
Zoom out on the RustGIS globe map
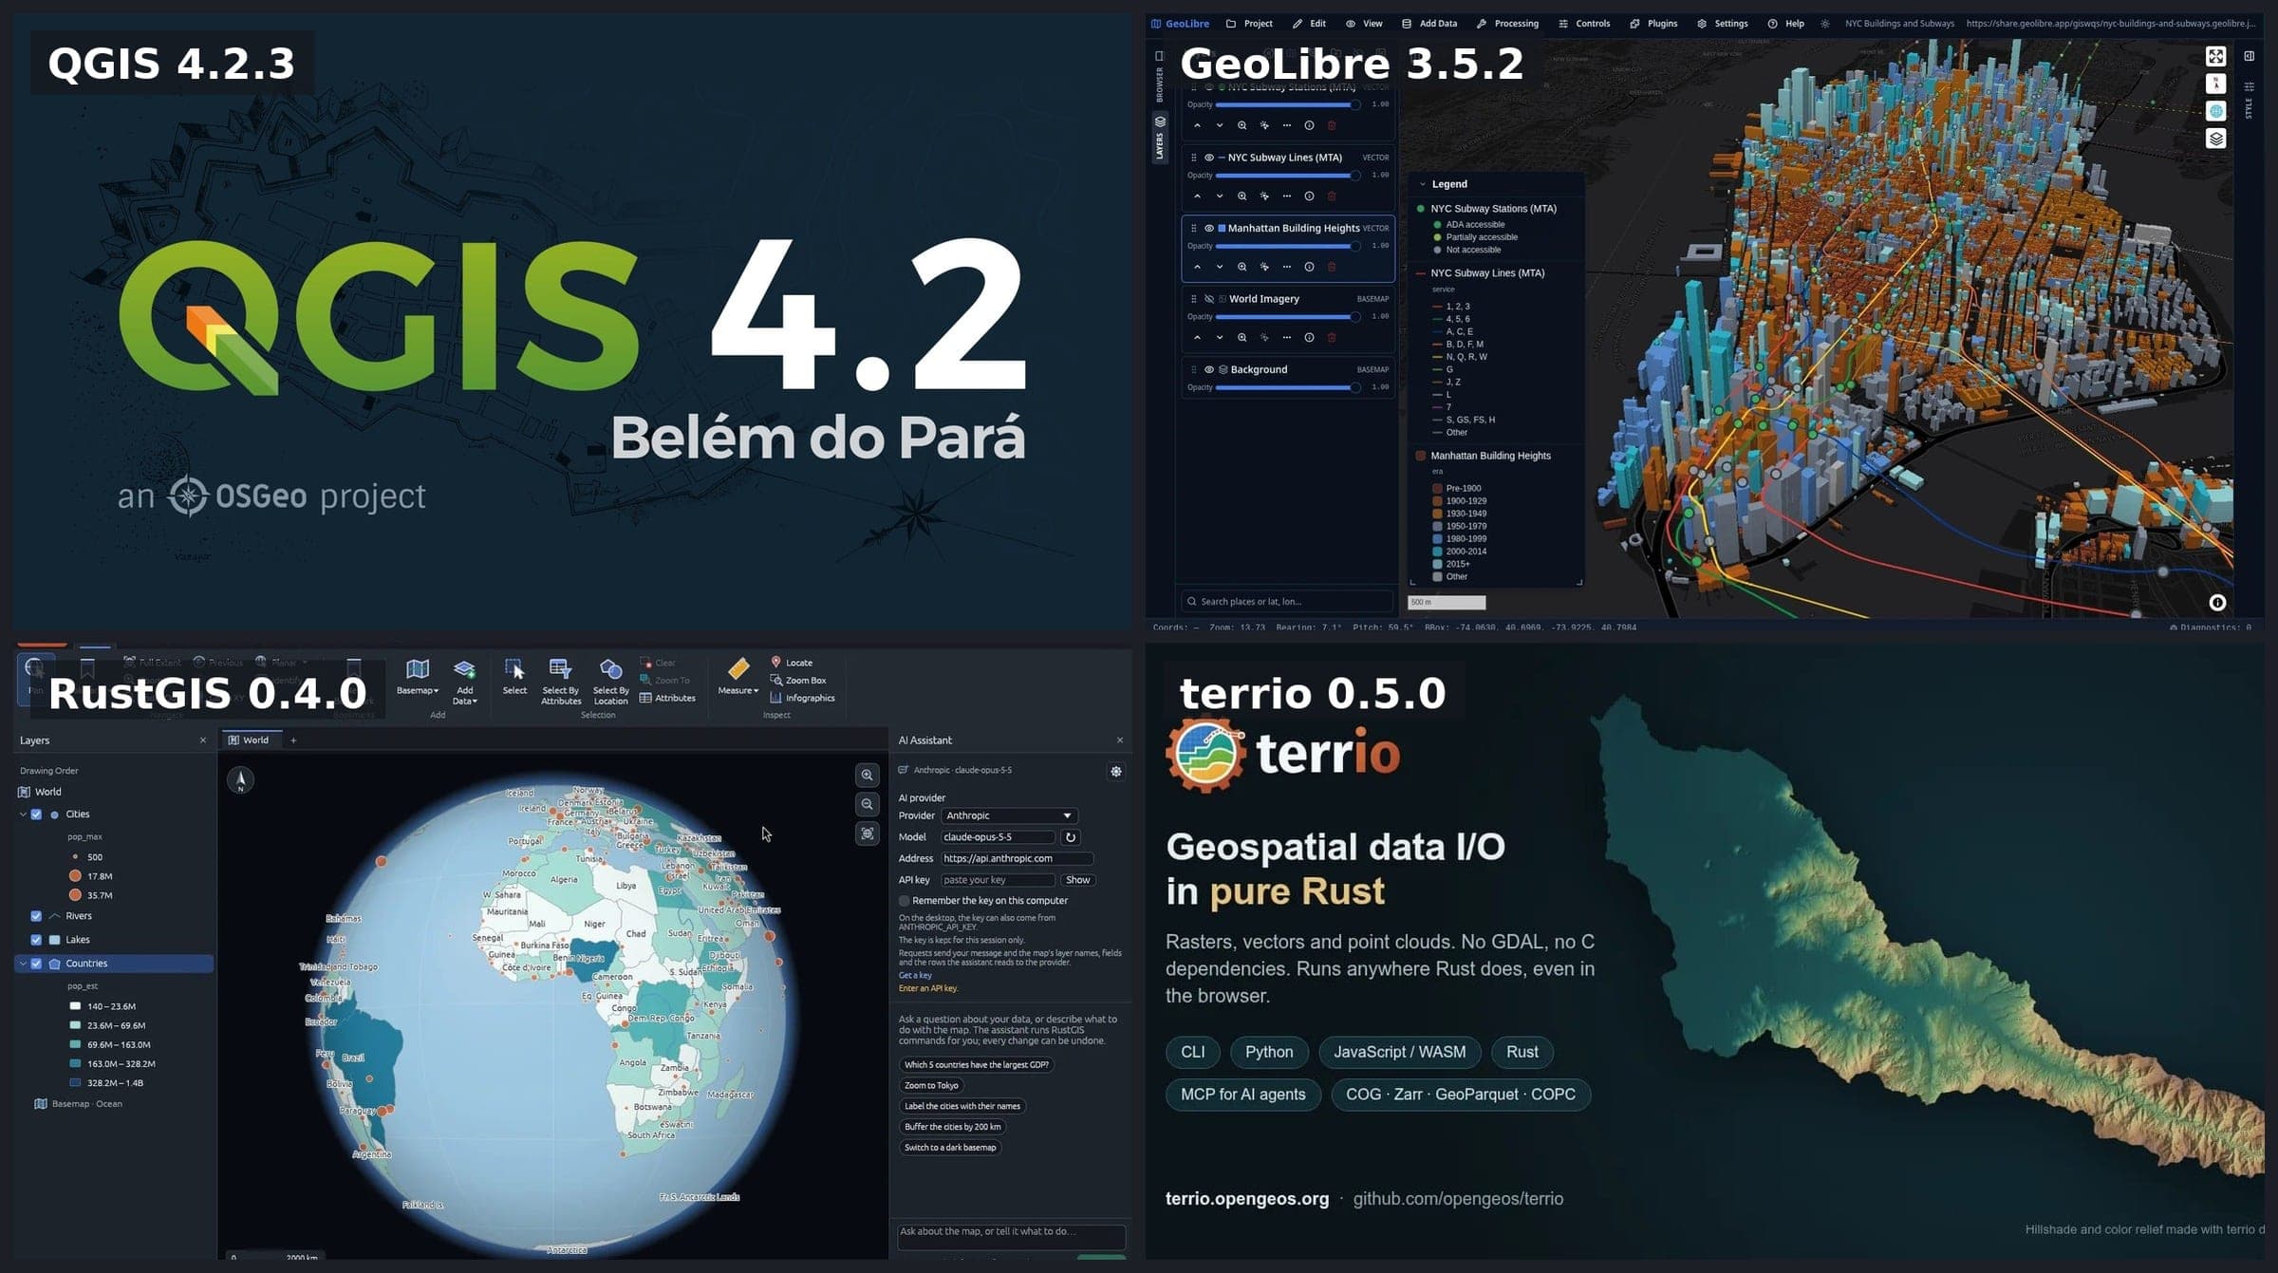pos(868,805)
